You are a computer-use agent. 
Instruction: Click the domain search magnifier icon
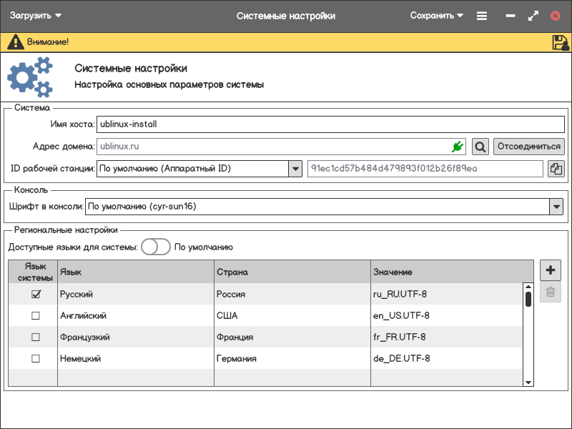(480, 147)
